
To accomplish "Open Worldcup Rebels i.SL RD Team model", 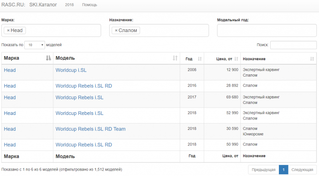I will [91, 129].
